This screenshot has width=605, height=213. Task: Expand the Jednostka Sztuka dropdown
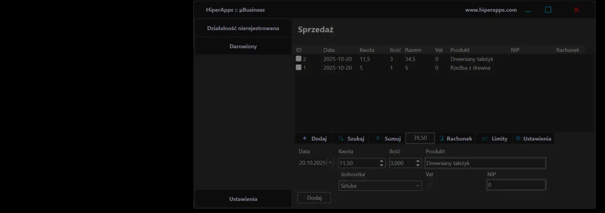pos(417,186)
